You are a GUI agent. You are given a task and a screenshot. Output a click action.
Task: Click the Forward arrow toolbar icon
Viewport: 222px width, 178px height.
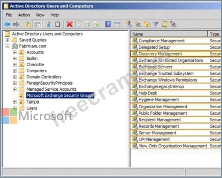coord(16,24)
